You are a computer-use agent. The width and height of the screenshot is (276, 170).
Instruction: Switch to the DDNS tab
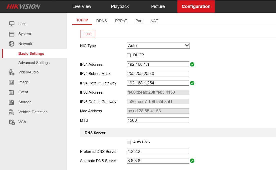[101, 21]
